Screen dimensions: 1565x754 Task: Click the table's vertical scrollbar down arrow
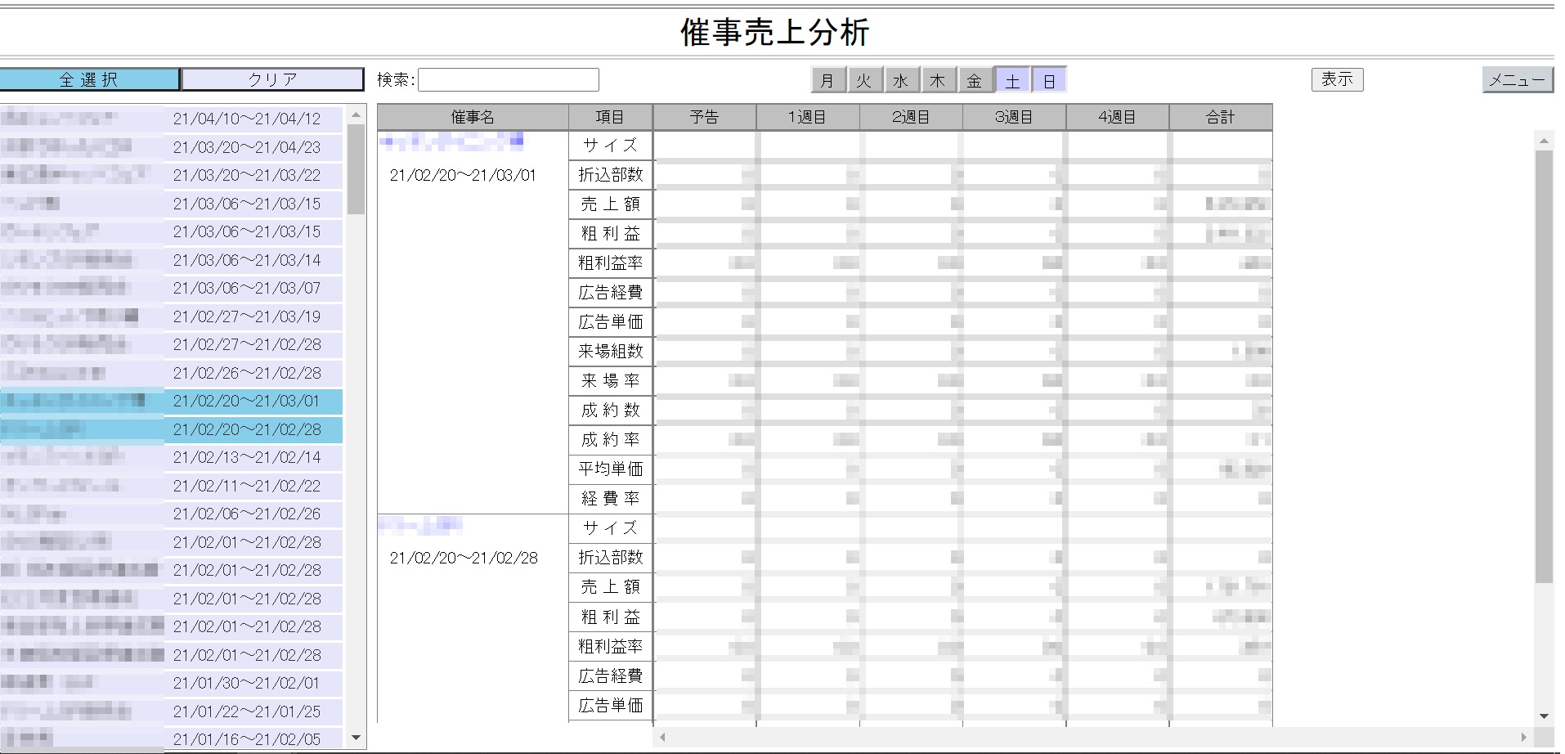1544,716
